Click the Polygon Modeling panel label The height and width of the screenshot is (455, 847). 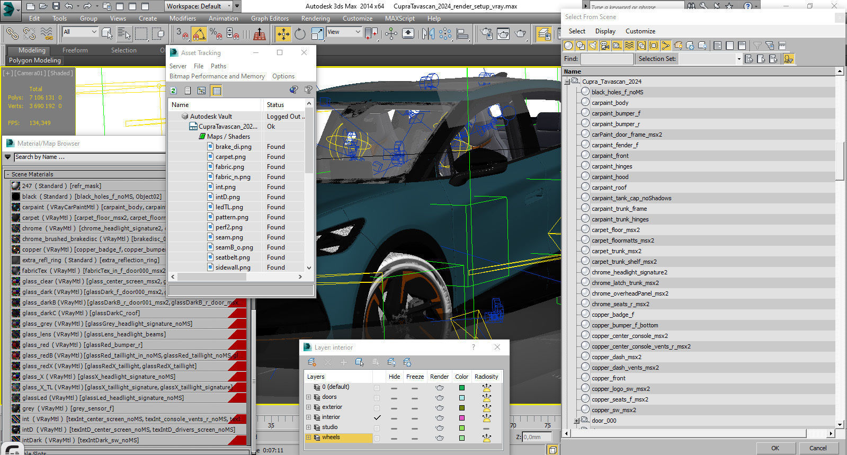pyautogui.click(x=34, y=60)
